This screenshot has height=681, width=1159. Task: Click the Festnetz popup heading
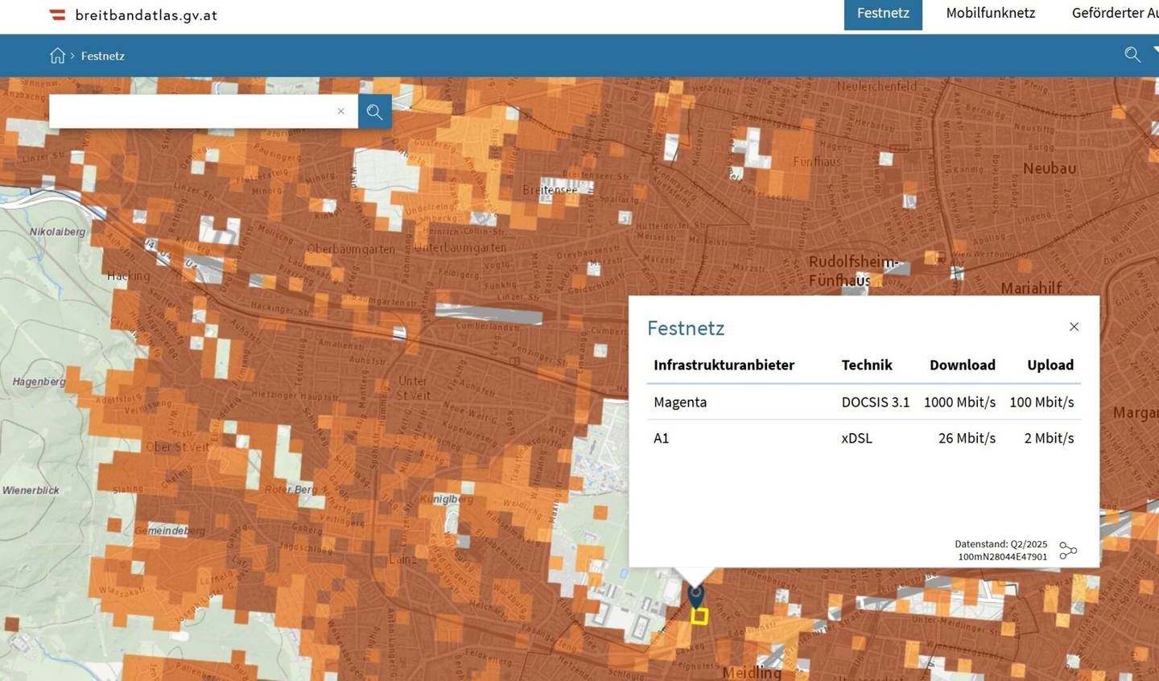click(x=686, y=328)
